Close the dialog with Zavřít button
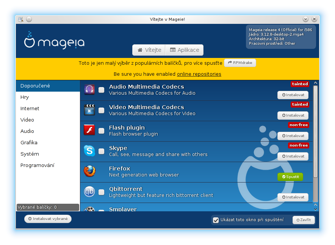This screenshot has width=335, height=245. (x=304, y=220)
